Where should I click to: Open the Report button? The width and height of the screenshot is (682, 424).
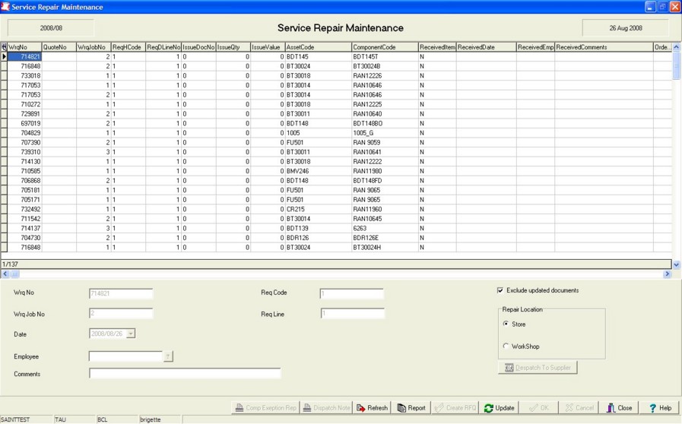[411, 408]
